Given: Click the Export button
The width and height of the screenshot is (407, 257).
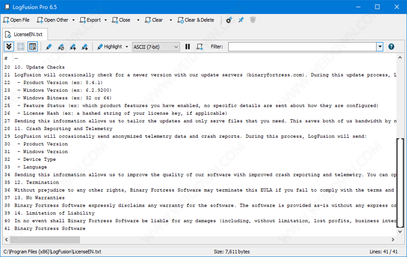Looking at the screenshot, I should pos(90,20).
